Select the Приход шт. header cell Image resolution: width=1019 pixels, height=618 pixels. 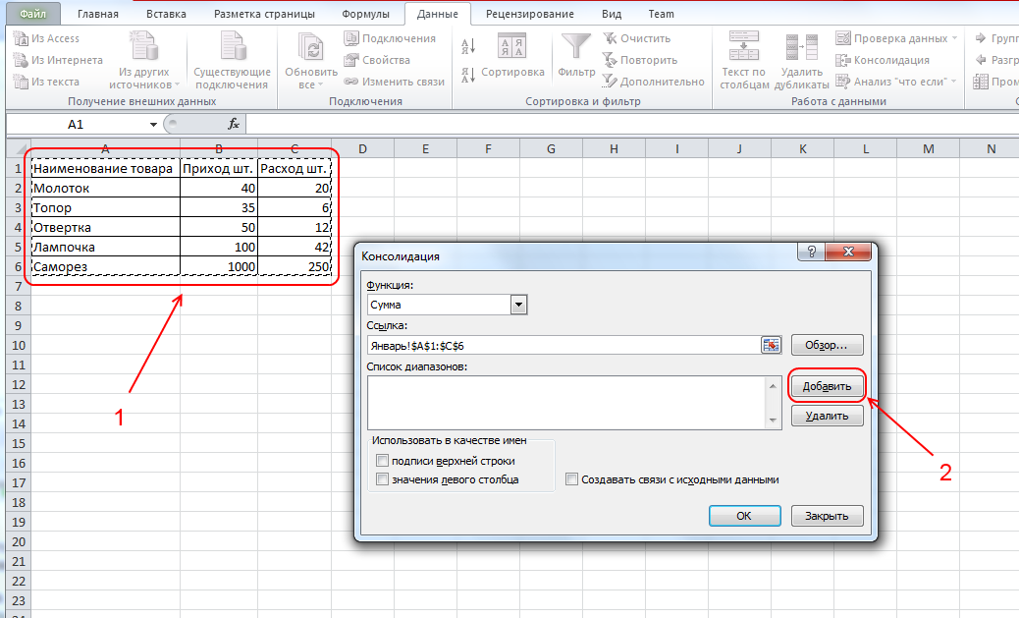pyautogui.click(x=219, y=168)
